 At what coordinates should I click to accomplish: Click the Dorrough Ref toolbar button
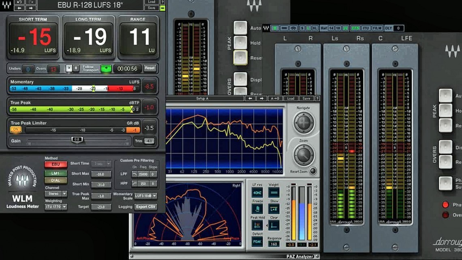coord(324,28)
